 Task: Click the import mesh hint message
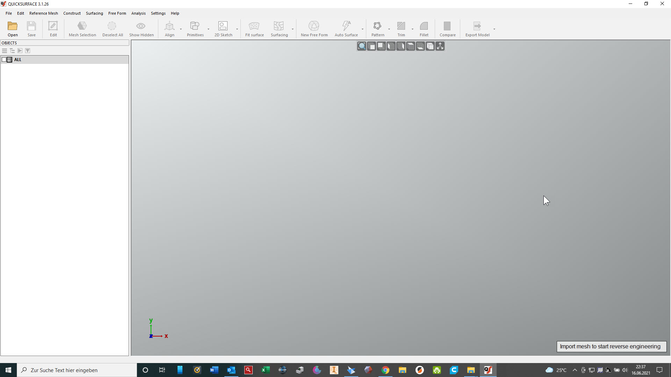pos(611,346)
